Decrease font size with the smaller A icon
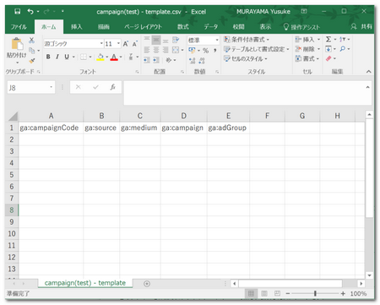380x305 pixels. pos(135,44)
